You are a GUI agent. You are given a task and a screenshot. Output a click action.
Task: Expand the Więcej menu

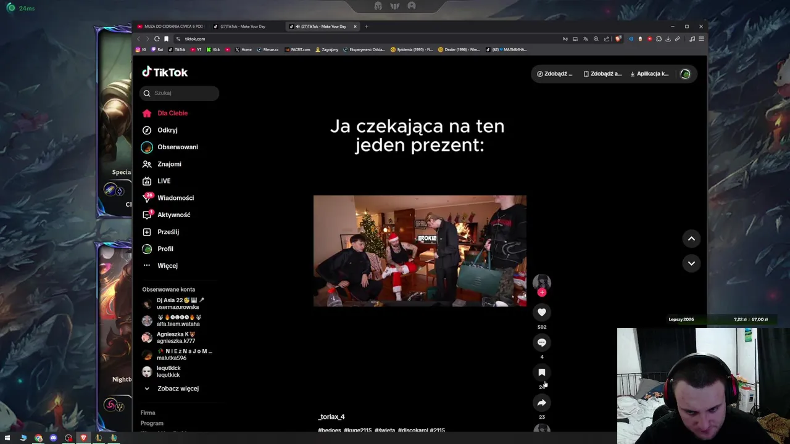(x=160, y=266)
